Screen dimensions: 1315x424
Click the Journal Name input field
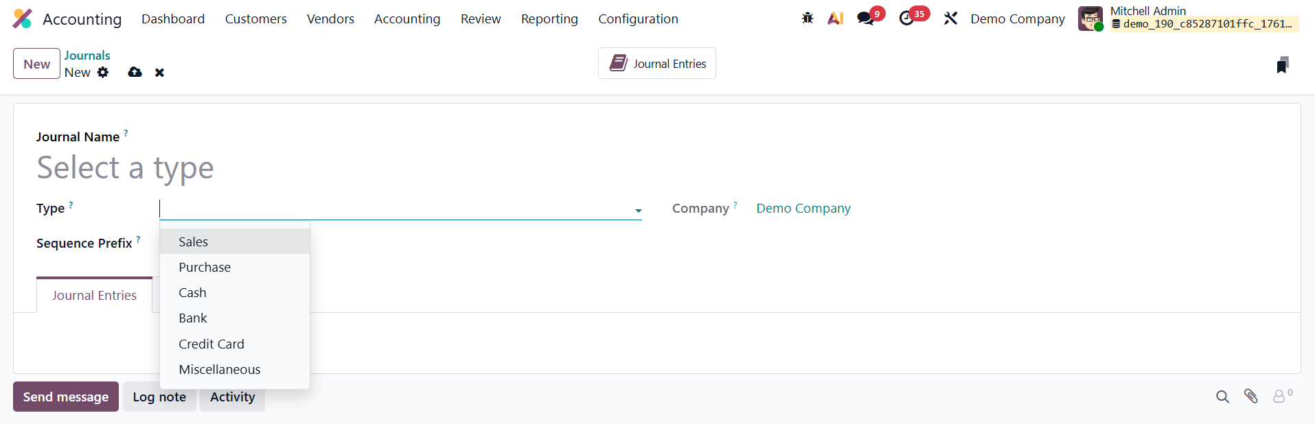pyautogui.click(x=339, y=167)
